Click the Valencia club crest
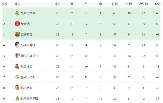 (17, 88)
